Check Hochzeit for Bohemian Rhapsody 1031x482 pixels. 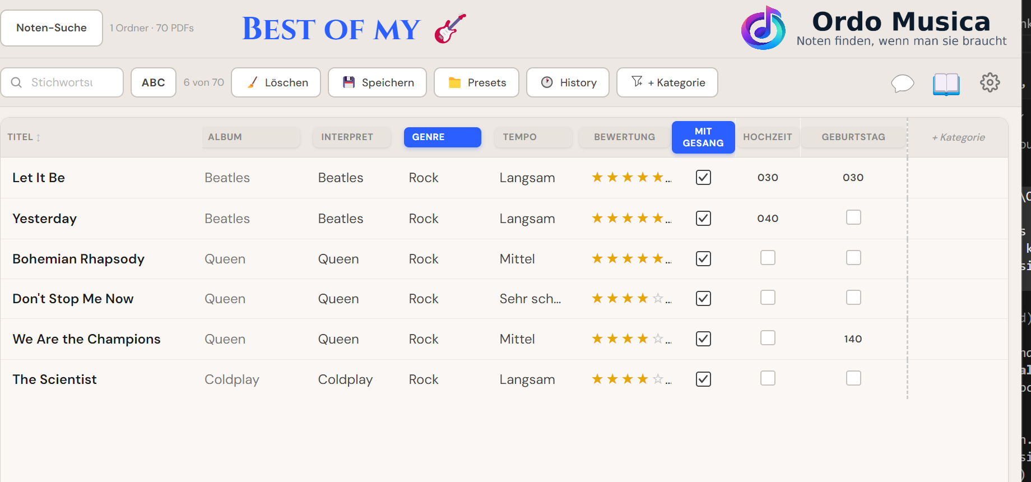point(768,258)
